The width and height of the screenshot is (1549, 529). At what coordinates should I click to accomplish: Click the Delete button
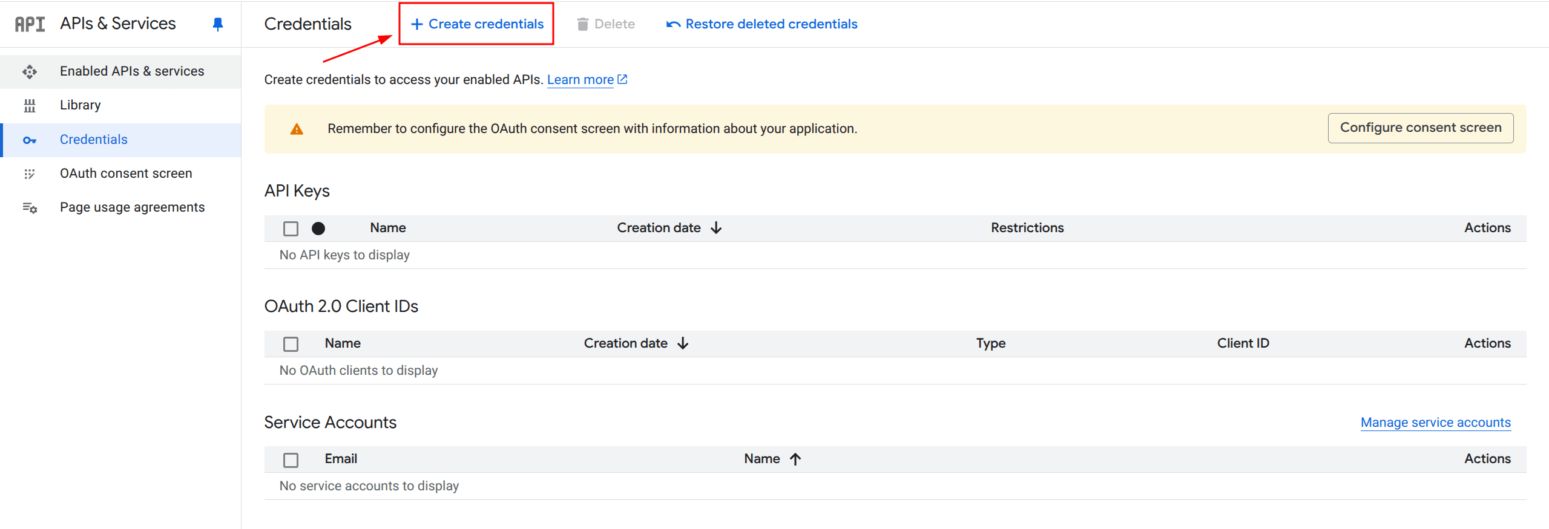click(x=606, y=24)
